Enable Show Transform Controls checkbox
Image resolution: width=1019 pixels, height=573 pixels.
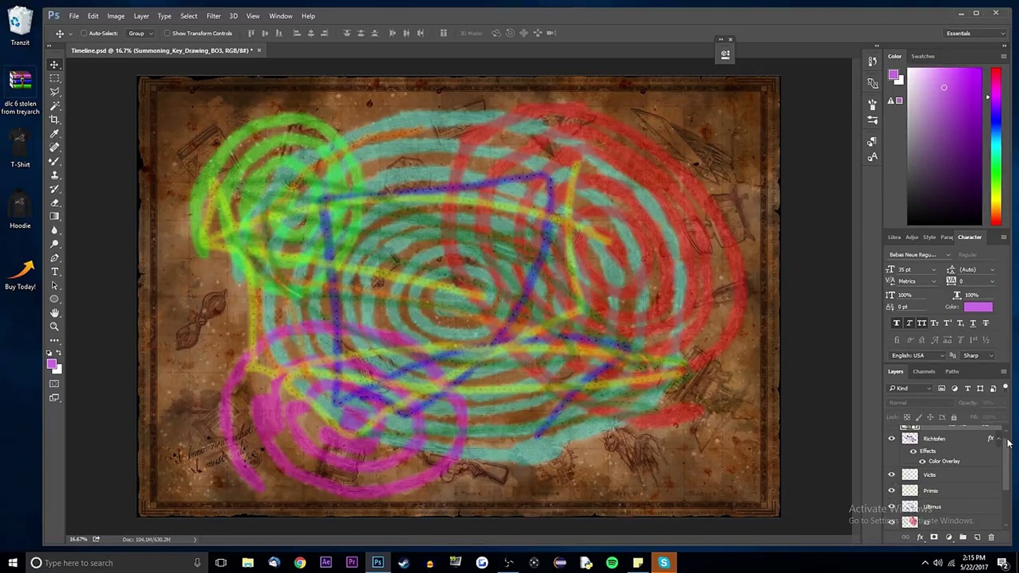(167, 33)
